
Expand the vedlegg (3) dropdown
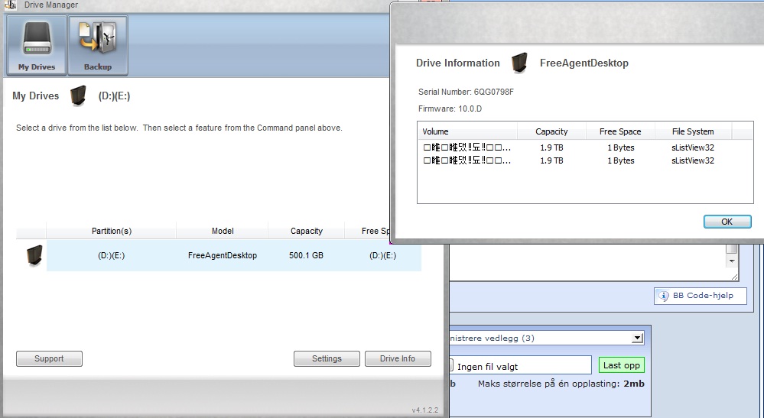(637, 338)
